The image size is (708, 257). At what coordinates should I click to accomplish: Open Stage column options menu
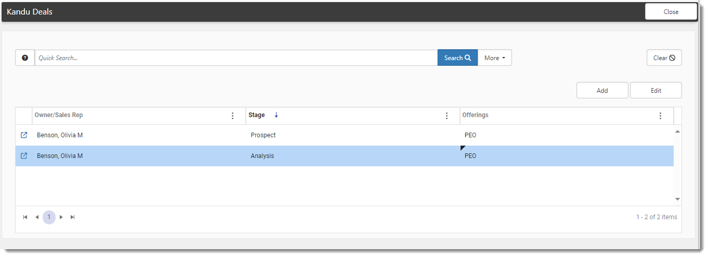447,116
